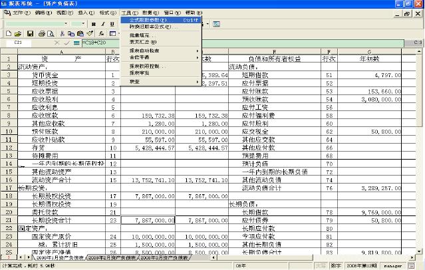Open the 文件 menu
Image resolution: width=425 pixels, height=270 pixels.
tap(21, 13)
